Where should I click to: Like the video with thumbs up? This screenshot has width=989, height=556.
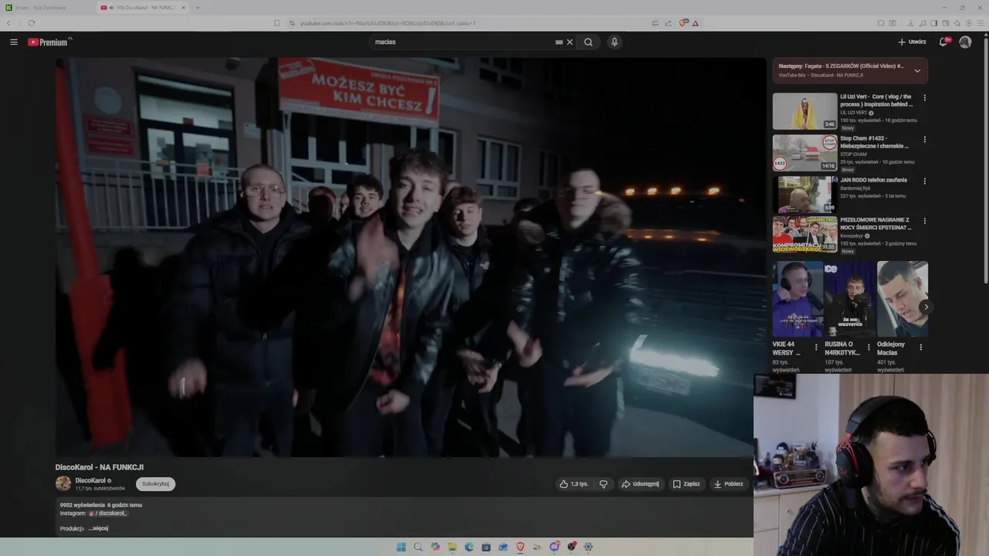(574, 484)
